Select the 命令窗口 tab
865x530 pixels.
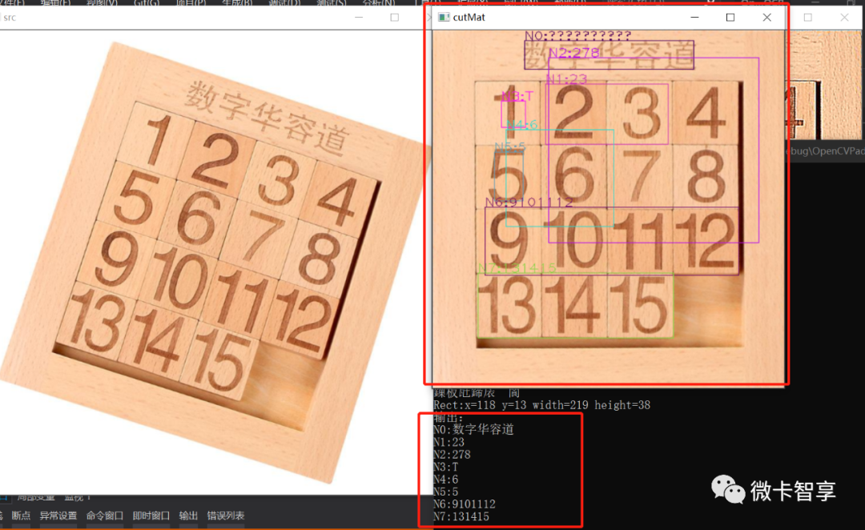point(105,516)
